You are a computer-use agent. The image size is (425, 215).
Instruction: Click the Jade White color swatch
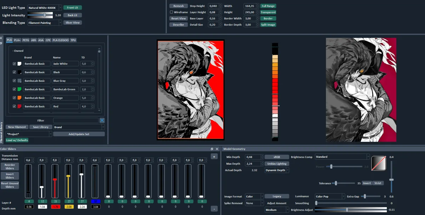pos(19,64)
